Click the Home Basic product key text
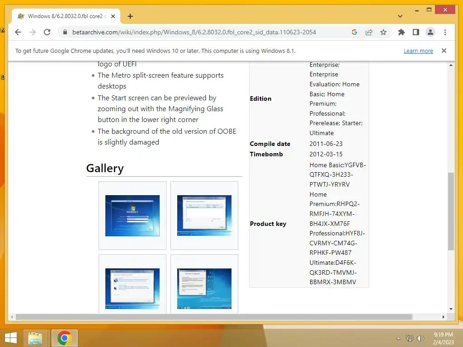This screenshot has width=463, height=347. pyautogui.click(x=337, y=175)
